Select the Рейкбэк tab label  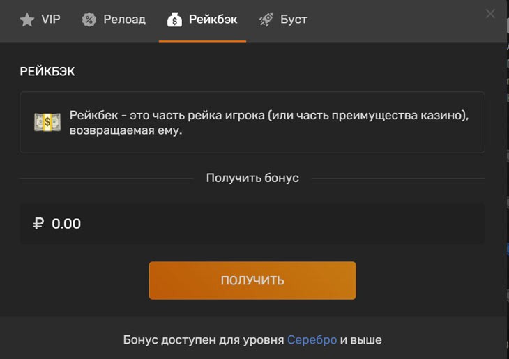(x=213, y=20)
